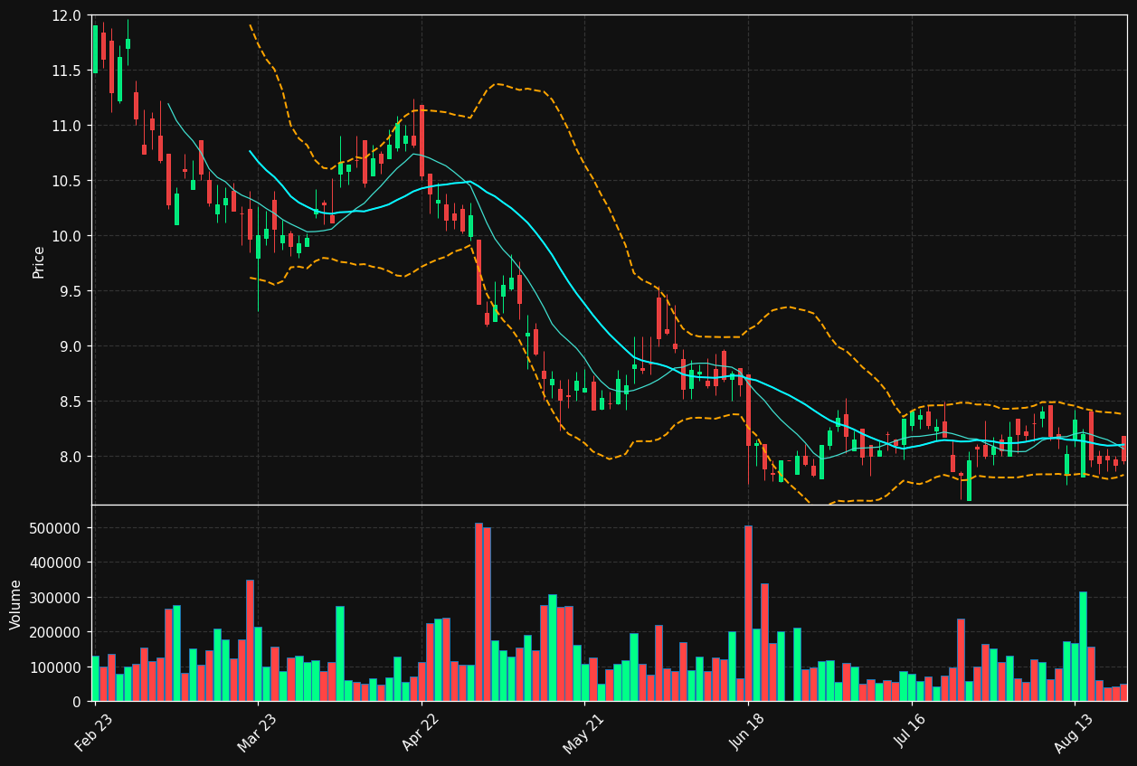
Task: Click the 100000 volume tick label
Action: point(56,667)
